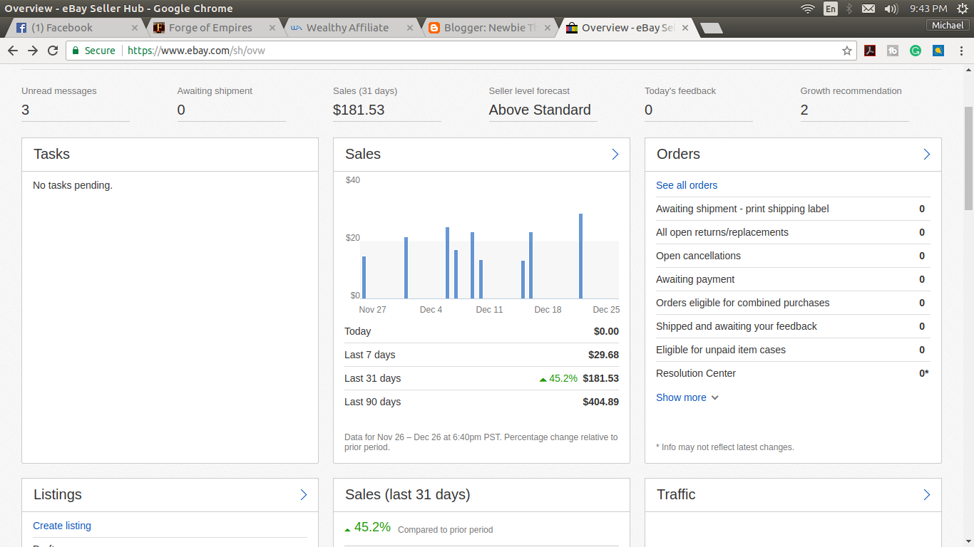Click the 'Awaiting payment' row

coord(793,279)
